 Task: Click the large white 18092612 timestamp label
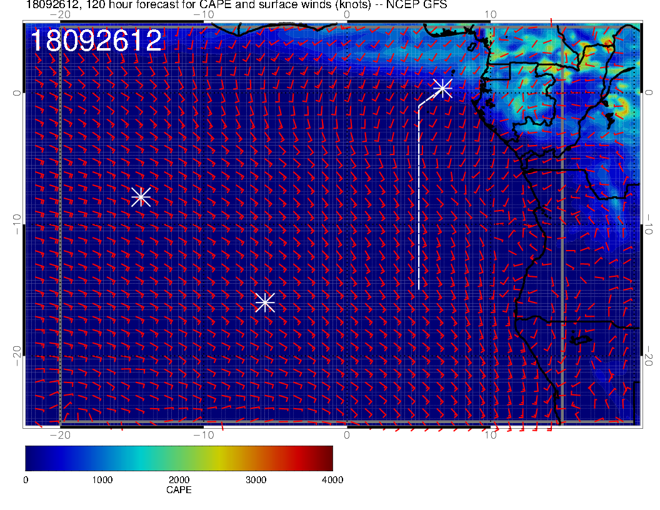tap(96, 41)
